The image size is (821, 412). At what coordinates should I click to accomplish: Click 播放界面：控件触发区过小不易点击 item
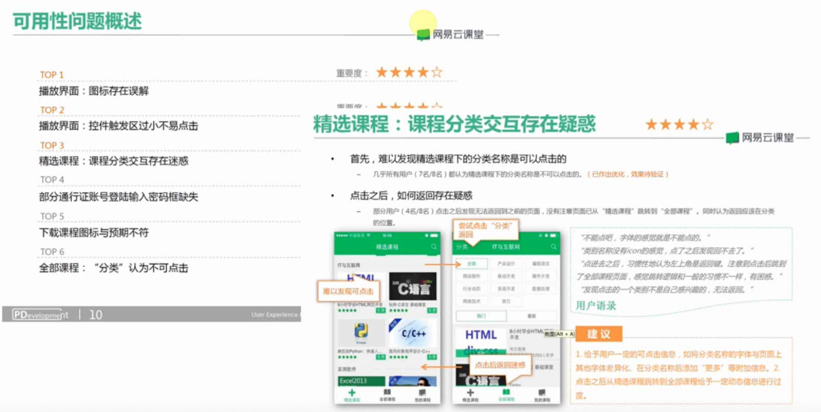118,125
